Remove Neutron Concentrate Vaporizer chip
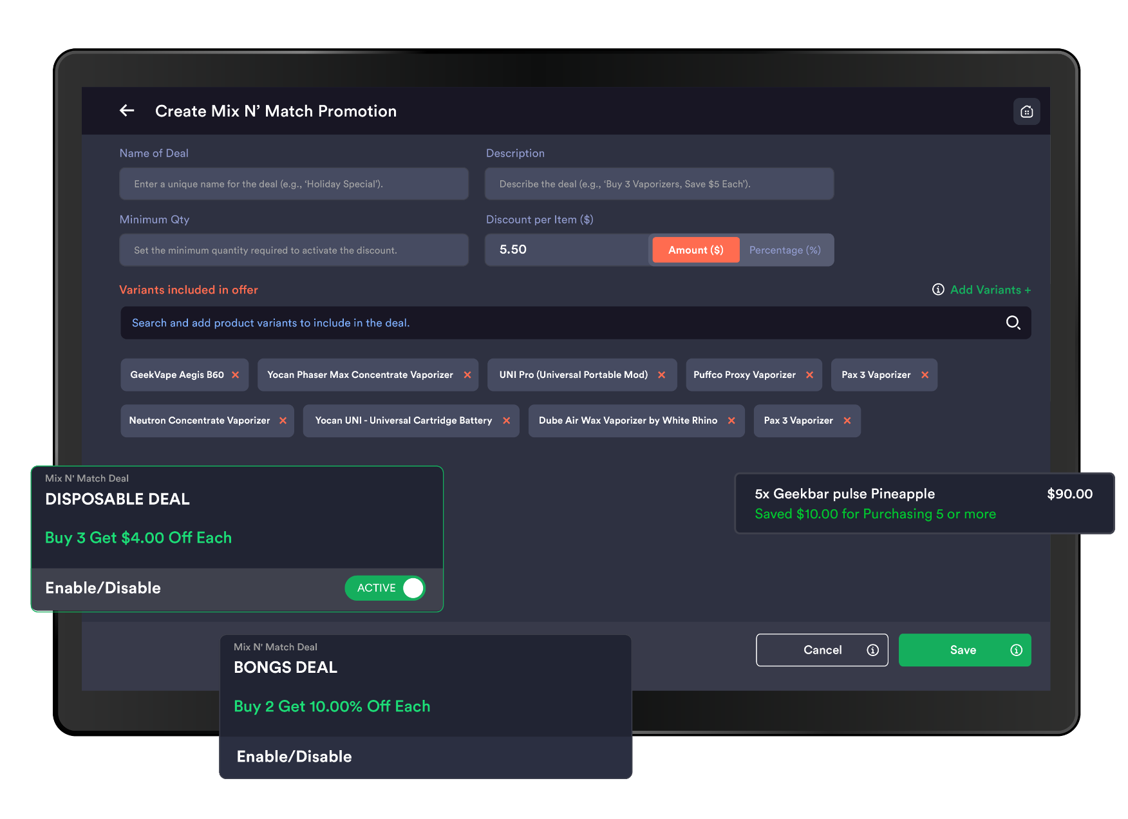 [x=283, y=420]
